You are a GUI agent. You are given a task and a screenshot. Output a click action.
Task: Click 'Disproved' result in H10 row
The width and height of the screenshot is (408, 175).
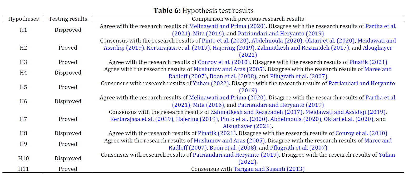pos(68,158)
